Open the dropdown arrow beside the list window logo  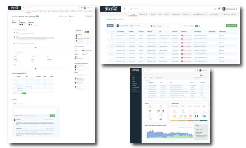point(125,9)
